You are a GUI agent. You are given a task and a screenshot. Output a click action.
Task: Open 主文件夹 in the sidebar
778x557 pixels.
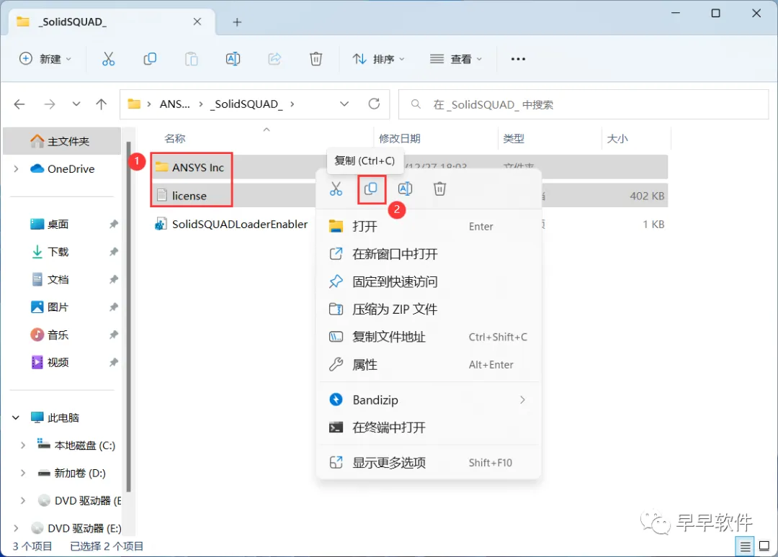click(62, 141)
